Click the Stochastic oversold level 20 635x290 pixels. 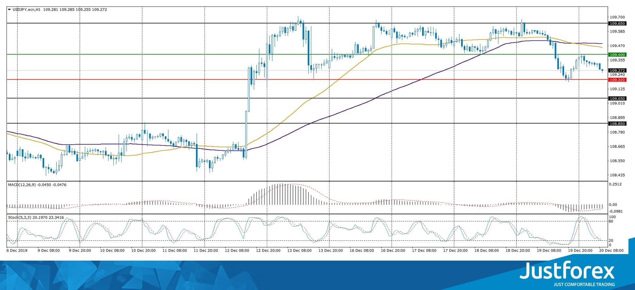tap(611, 241)
